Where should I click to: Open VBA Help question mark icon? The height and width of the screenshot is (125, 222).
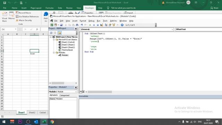pos(122,25)
